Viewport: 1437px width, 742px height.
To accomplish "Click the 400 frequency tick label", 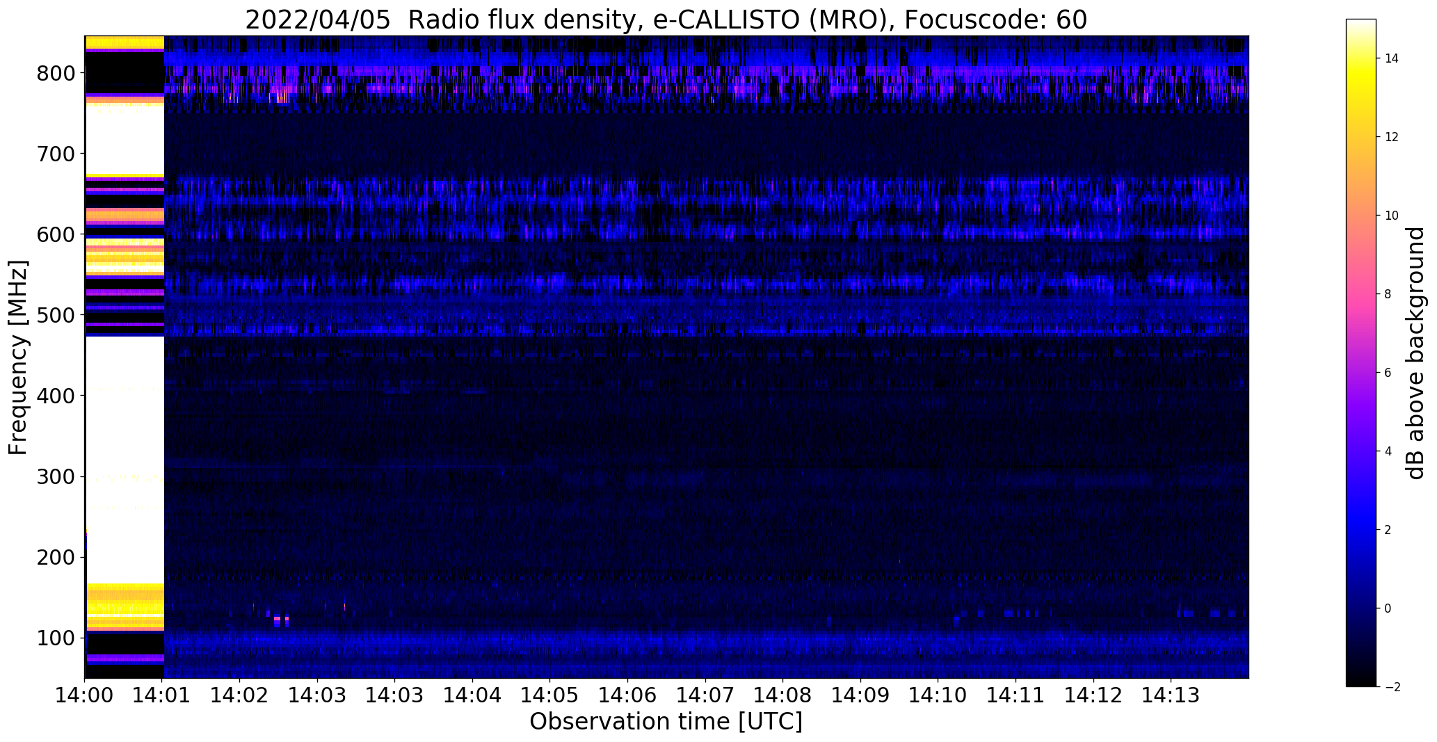I will click(x=56, y=396).
